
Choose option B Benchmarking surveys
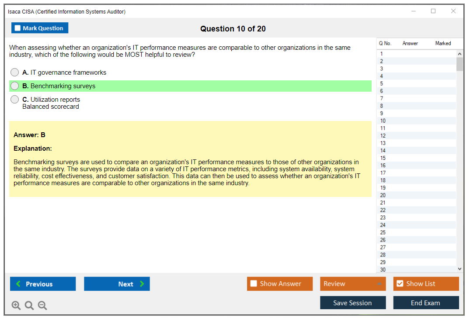[15, 86]
